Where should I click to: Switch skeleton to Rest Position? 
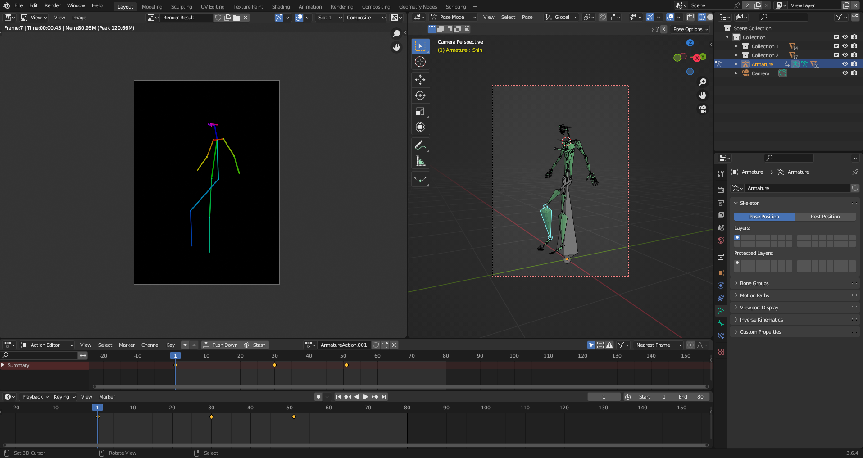coord(825,217)
